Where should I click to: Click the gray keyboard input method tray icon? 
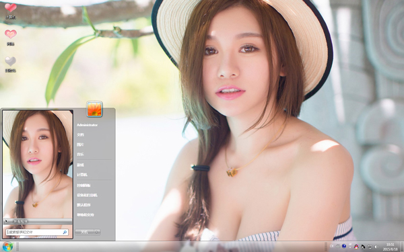338,247
